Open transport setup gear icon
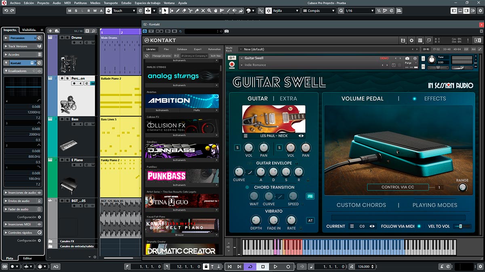485x272 pixels. tap(480, 267)
